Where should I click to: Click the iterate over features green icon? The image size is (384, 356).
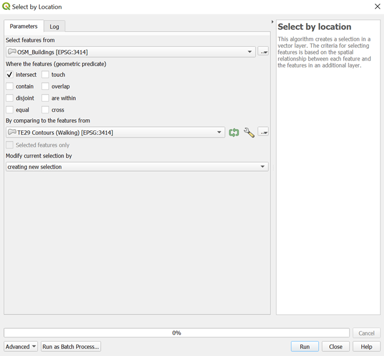[234, 133]
